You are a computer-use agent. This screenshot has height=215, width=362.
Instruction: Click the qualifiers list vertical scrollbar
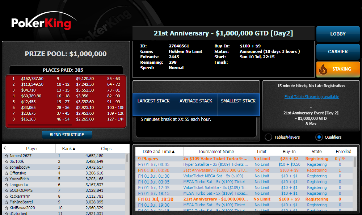(355, 162)
